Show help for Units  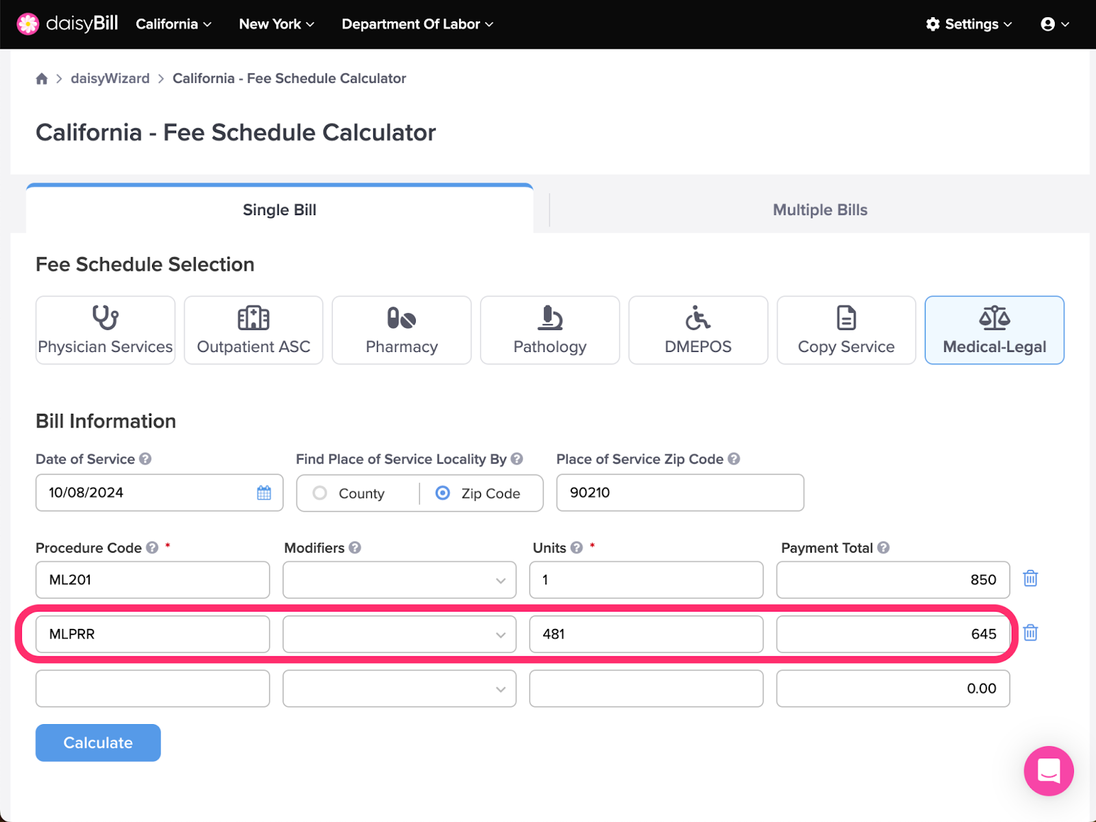(577, 548)
